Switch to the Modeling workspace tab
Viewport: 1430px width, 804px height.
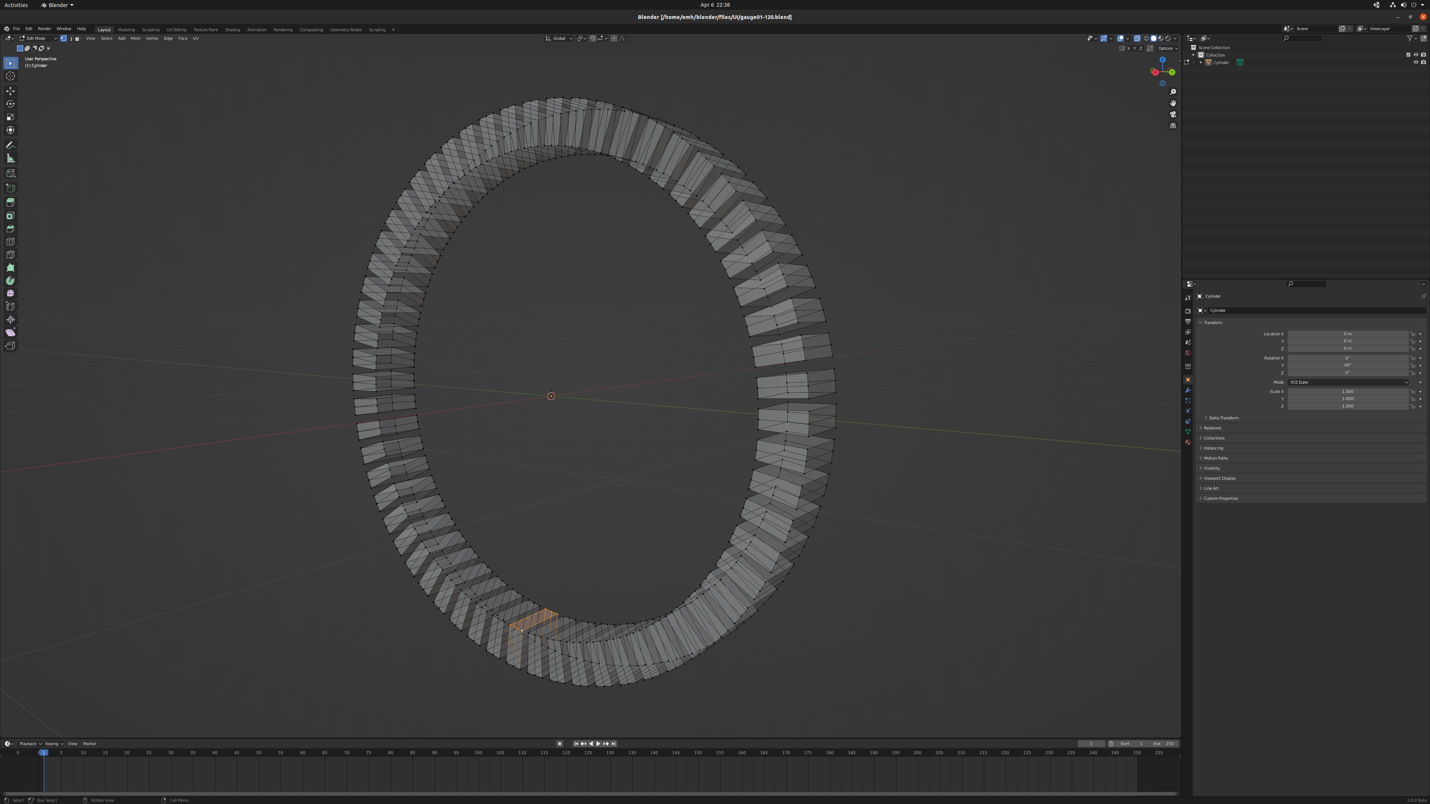[127, 29]
